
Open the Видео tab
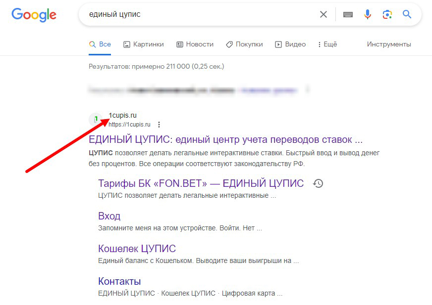pos(290,44)
